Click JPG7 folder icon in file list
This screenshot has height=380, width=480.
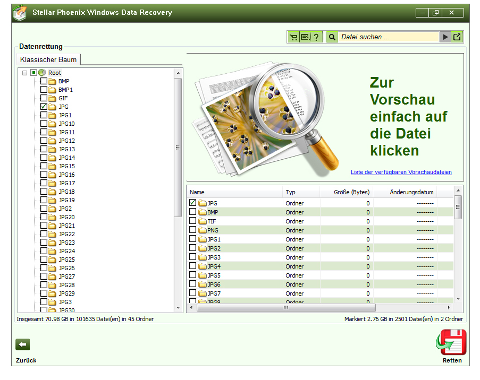click(202, 293)
